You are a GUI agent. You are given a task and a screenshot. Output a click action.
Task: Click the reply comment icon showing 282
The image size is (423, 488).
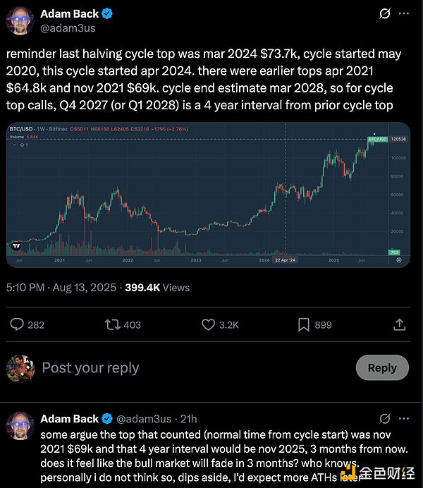pos(17,324)
